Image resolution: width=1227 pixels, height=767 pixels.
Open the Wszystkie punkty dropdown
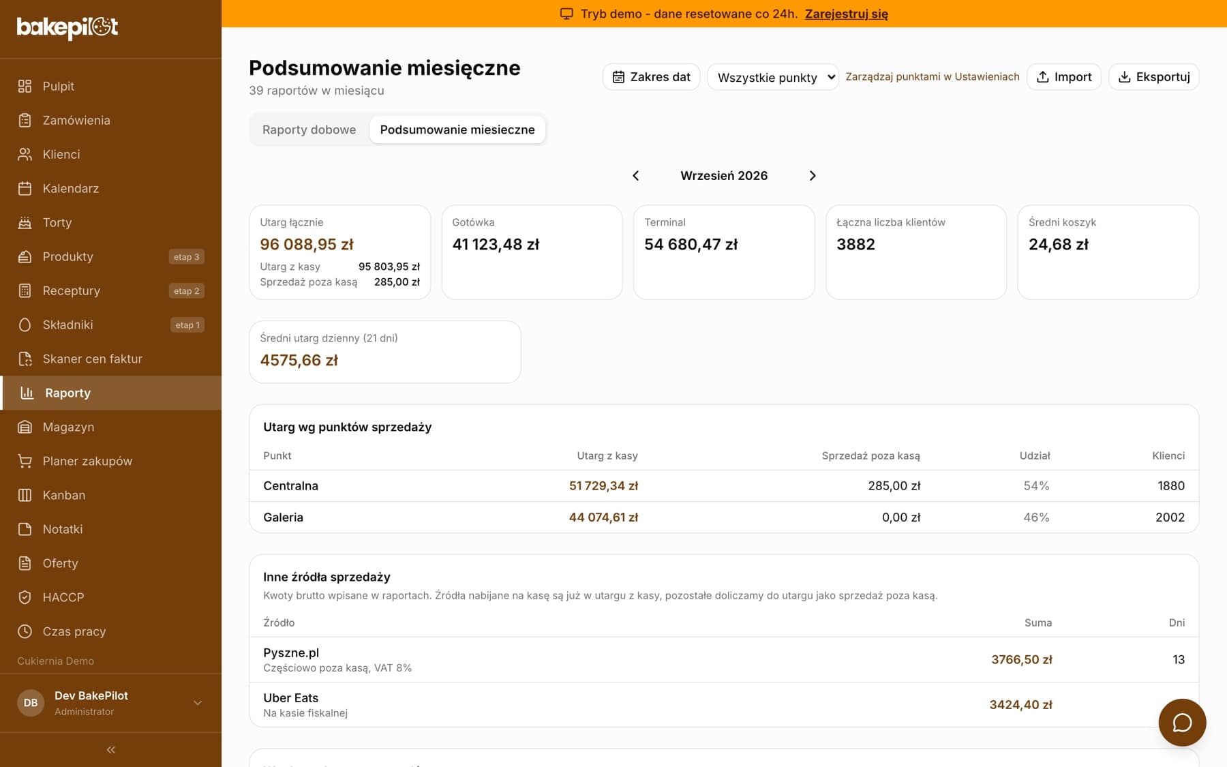[773, 77]
